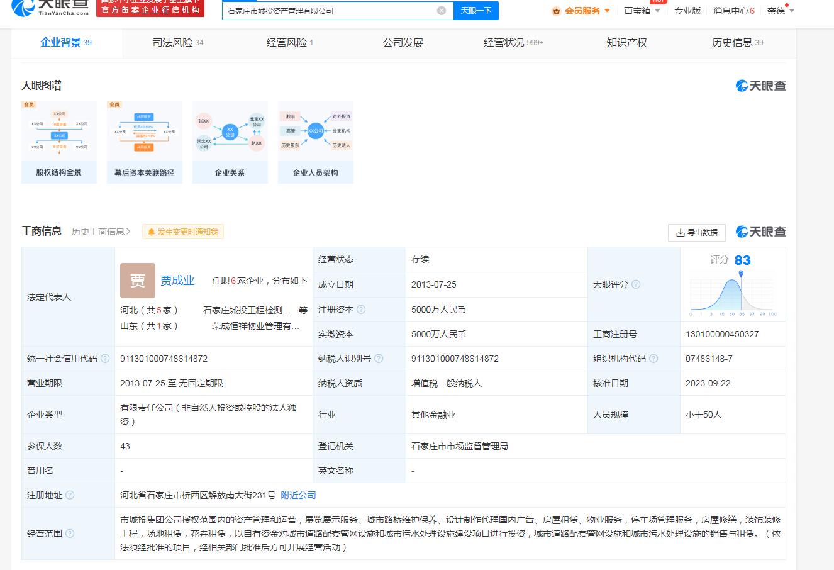
Task: Switch to the 司法风险 tab
Action: (x=178, y=43)
